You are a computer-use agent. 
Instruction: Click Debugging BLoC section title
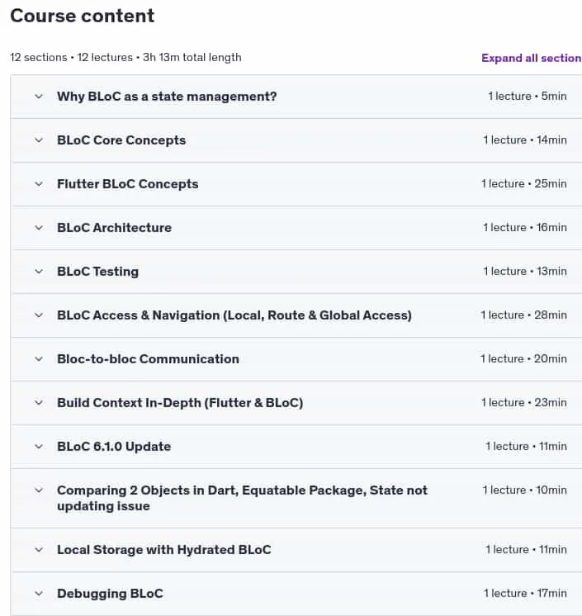click(x=110, y=594)
